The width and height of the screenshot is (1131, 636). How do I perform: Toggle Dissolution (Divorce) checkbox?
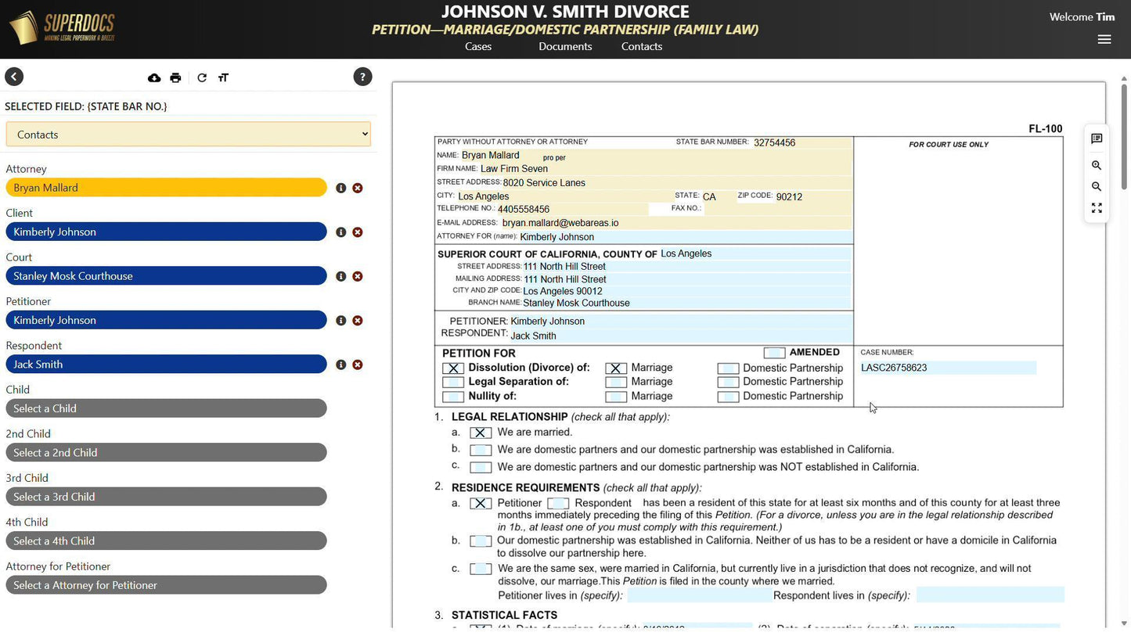[x=453, y=368]
